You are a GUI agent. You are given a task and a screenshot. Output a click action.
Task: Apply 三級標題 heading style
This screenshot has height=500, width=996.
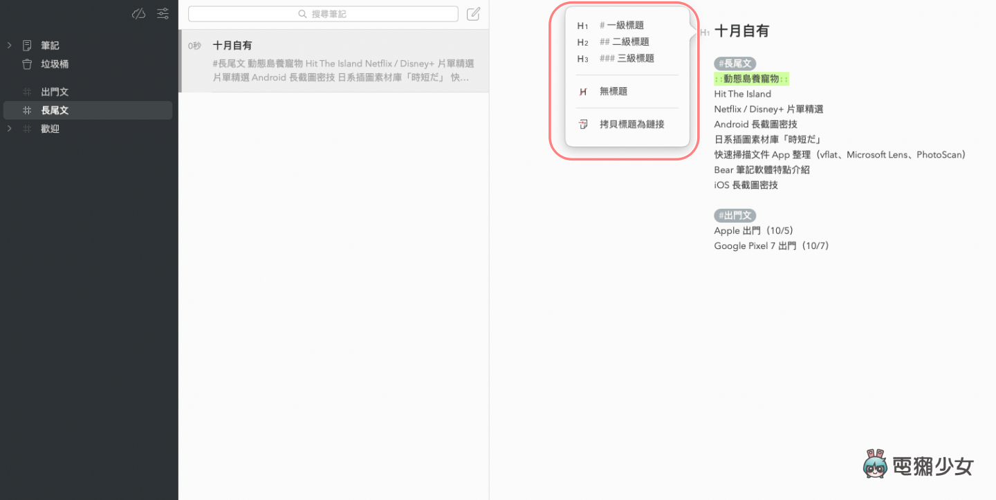tap(634, 59)
